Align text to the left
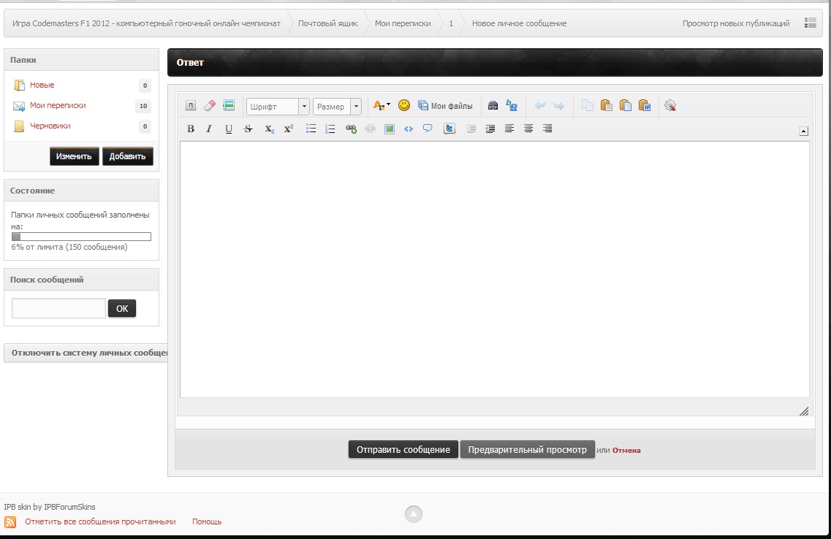Screen dimensions: 831x539 point(509,129)
